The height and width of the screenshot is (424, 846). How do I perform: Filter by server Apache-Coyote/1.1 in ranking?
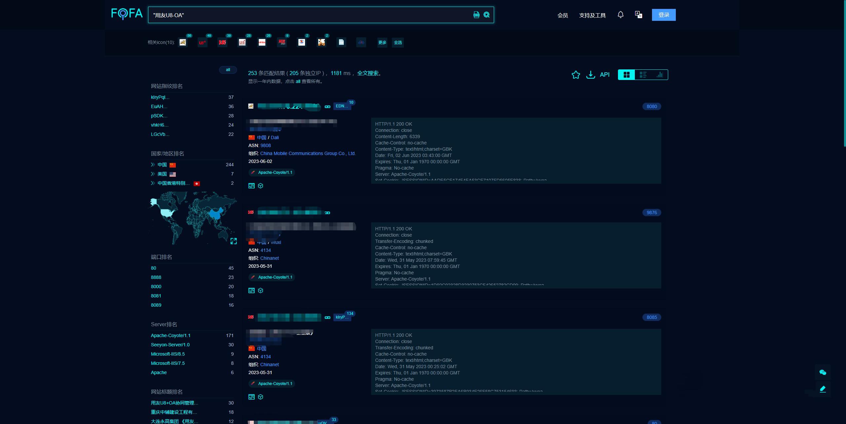[x=171, y=335]
